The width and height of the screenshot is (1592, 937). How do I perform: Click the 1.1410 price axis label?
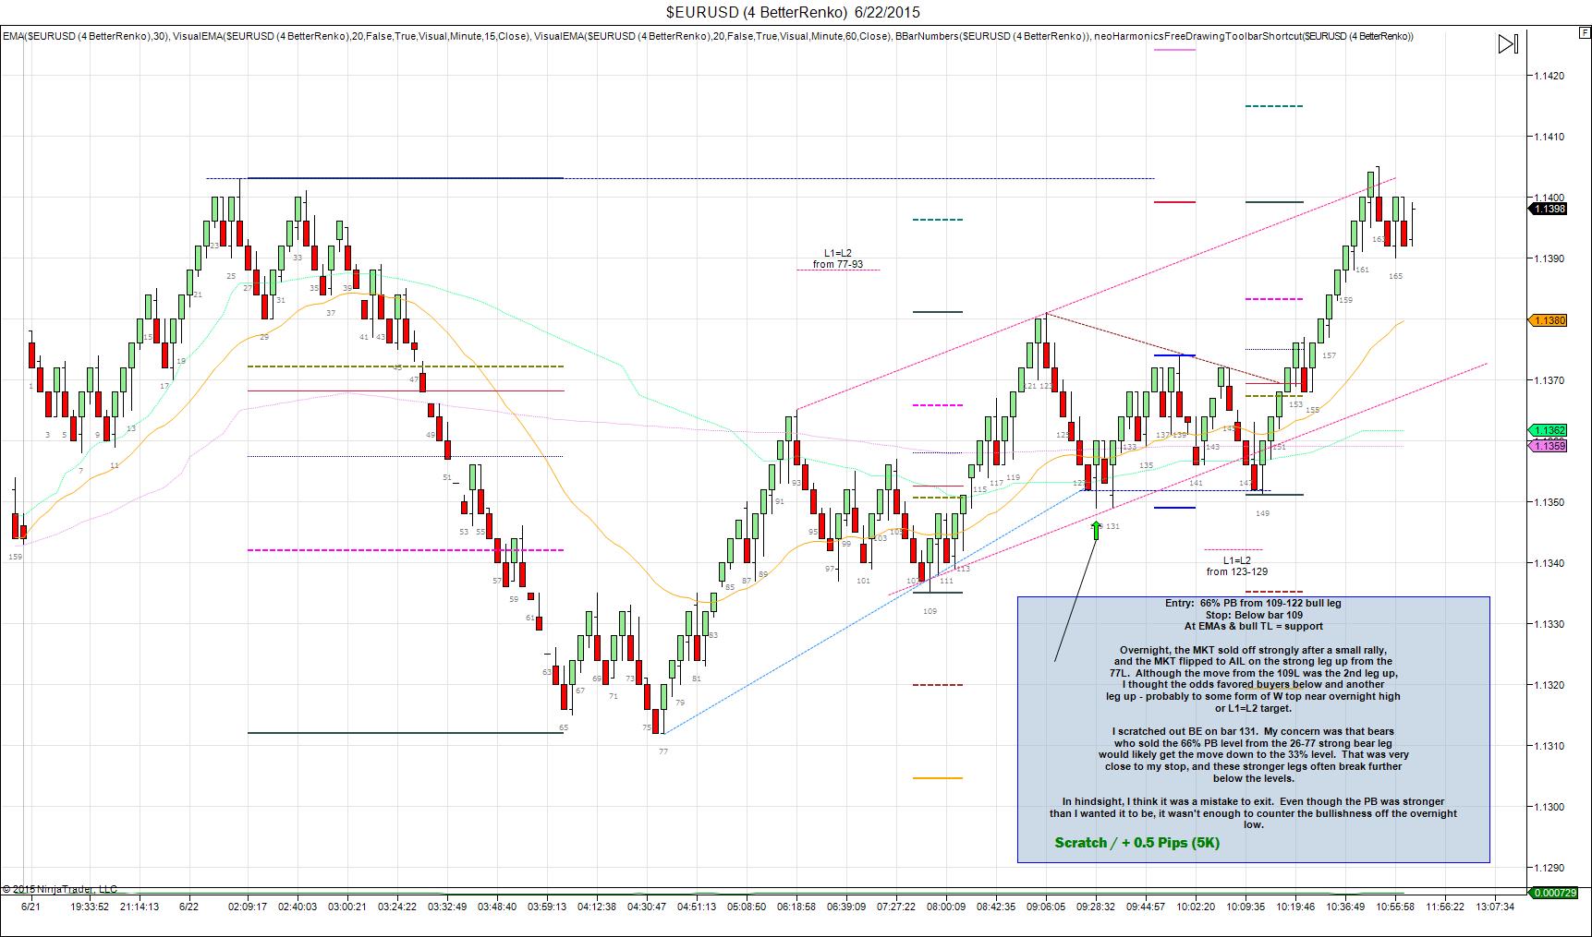coord(1548,137)
